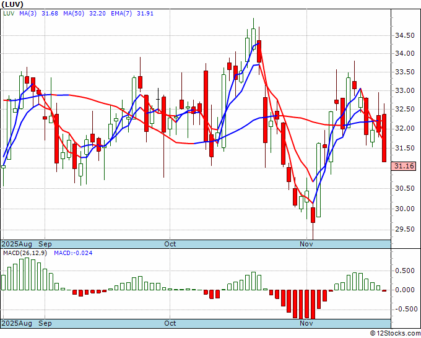The image size is (421, 338).
Task: Click Nov on the MACD date axis
Action: [306, 323]
